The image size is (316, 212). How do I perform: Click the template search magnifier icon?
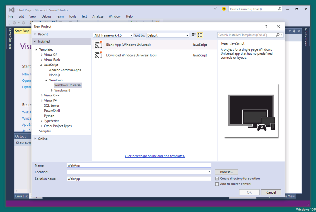[278, 35]
